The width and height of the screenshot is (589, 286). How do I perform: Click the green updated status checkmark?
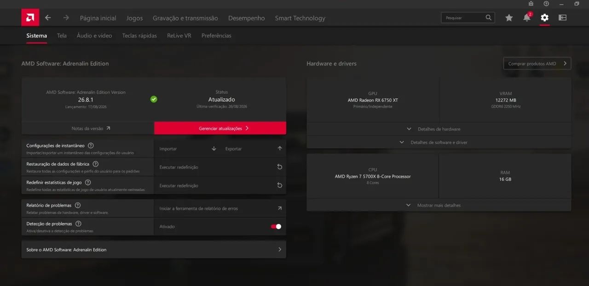154,99
